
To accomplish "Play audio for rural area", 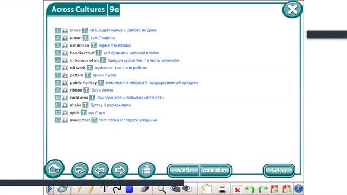I will (65, 97).
